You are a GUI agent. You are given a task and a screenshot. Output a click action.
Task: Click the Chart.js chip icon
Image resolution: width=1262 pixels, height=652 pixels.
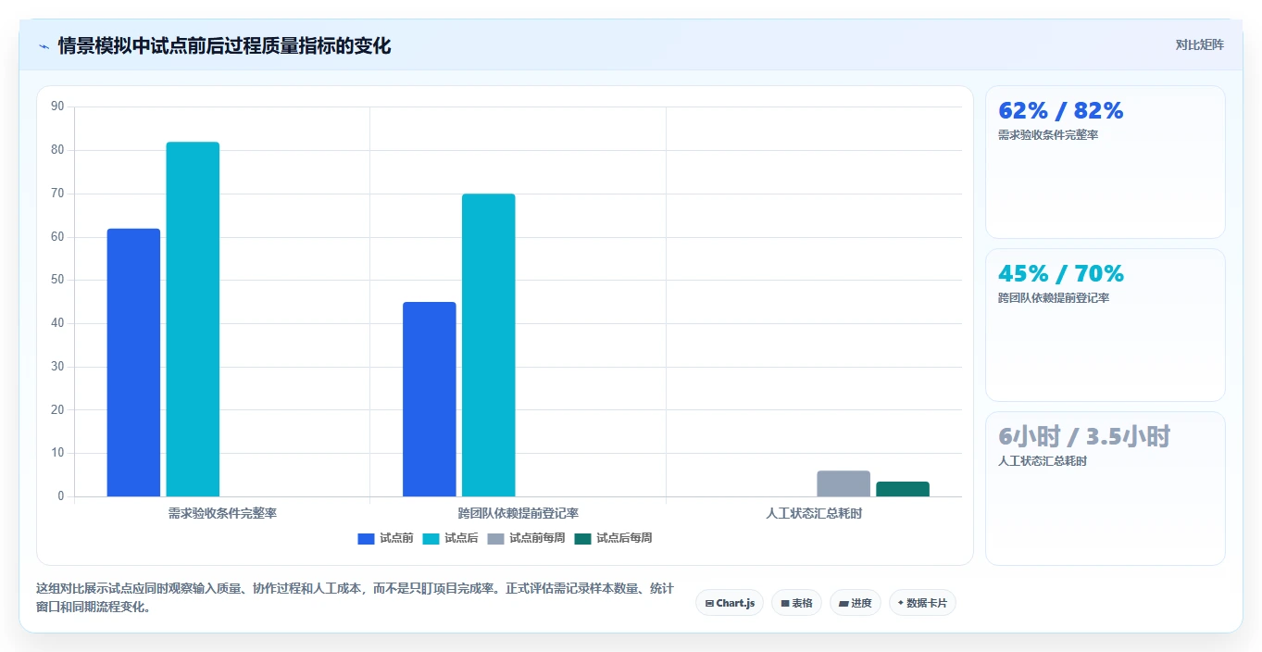[x=709, y=603]
